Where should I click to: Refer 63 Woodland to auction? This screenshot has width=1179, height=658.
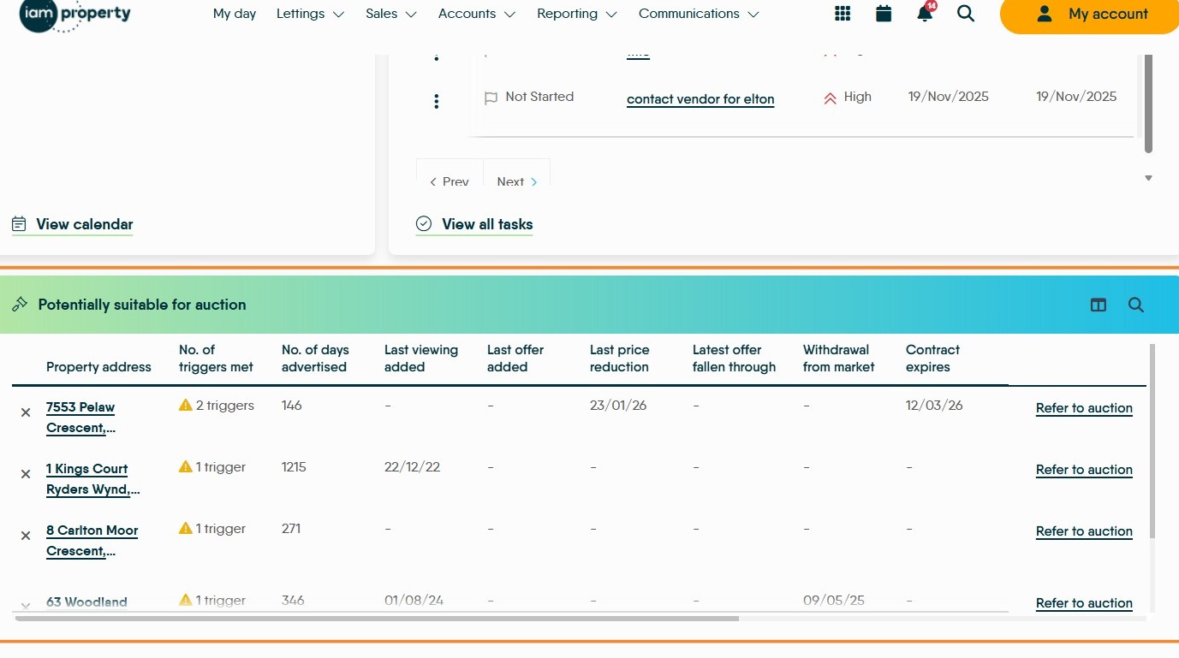[1084, 603]
